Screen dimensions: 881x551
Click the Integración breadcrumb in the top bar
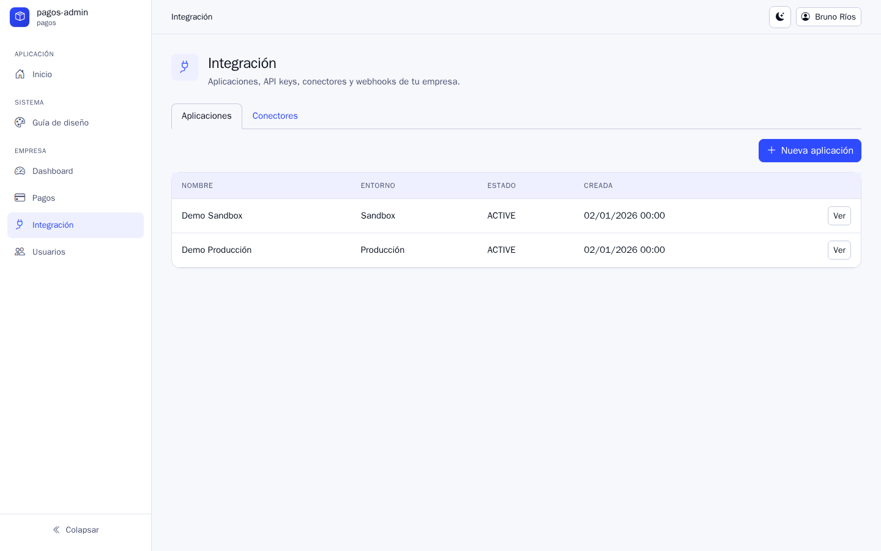[x=192, y=17]
